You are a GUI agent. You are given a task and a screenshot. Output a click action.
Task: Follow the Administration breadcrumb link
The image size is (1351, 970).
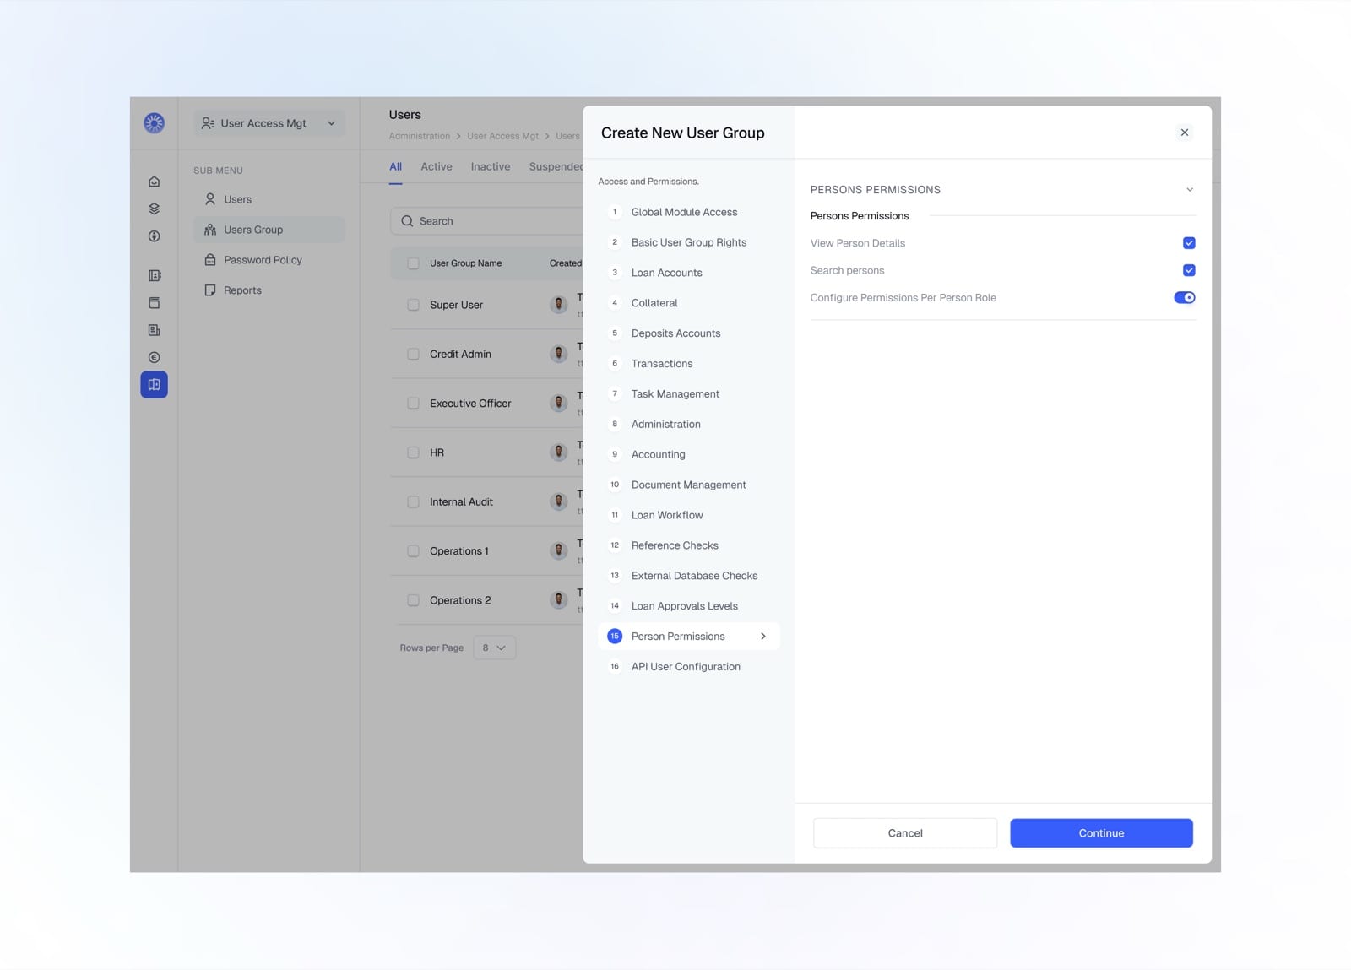(x=420, y=136)
